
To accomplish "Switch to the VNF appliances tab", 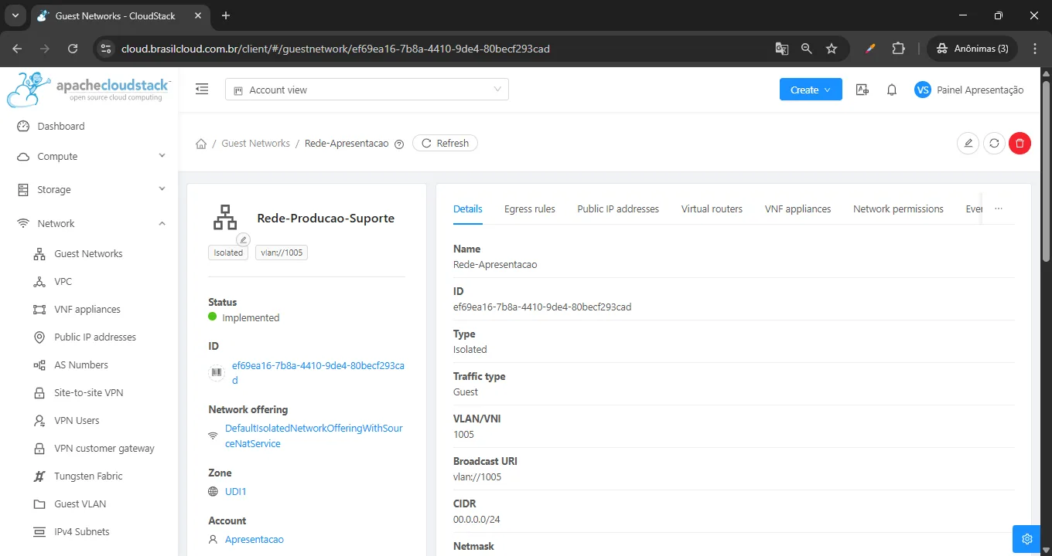I will pos(798,208).
